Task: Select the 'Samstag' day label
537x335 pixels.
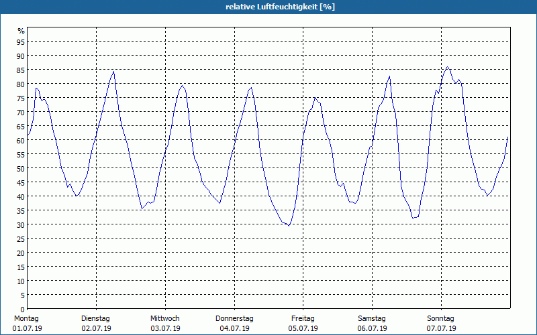Action: pos(372,318)
